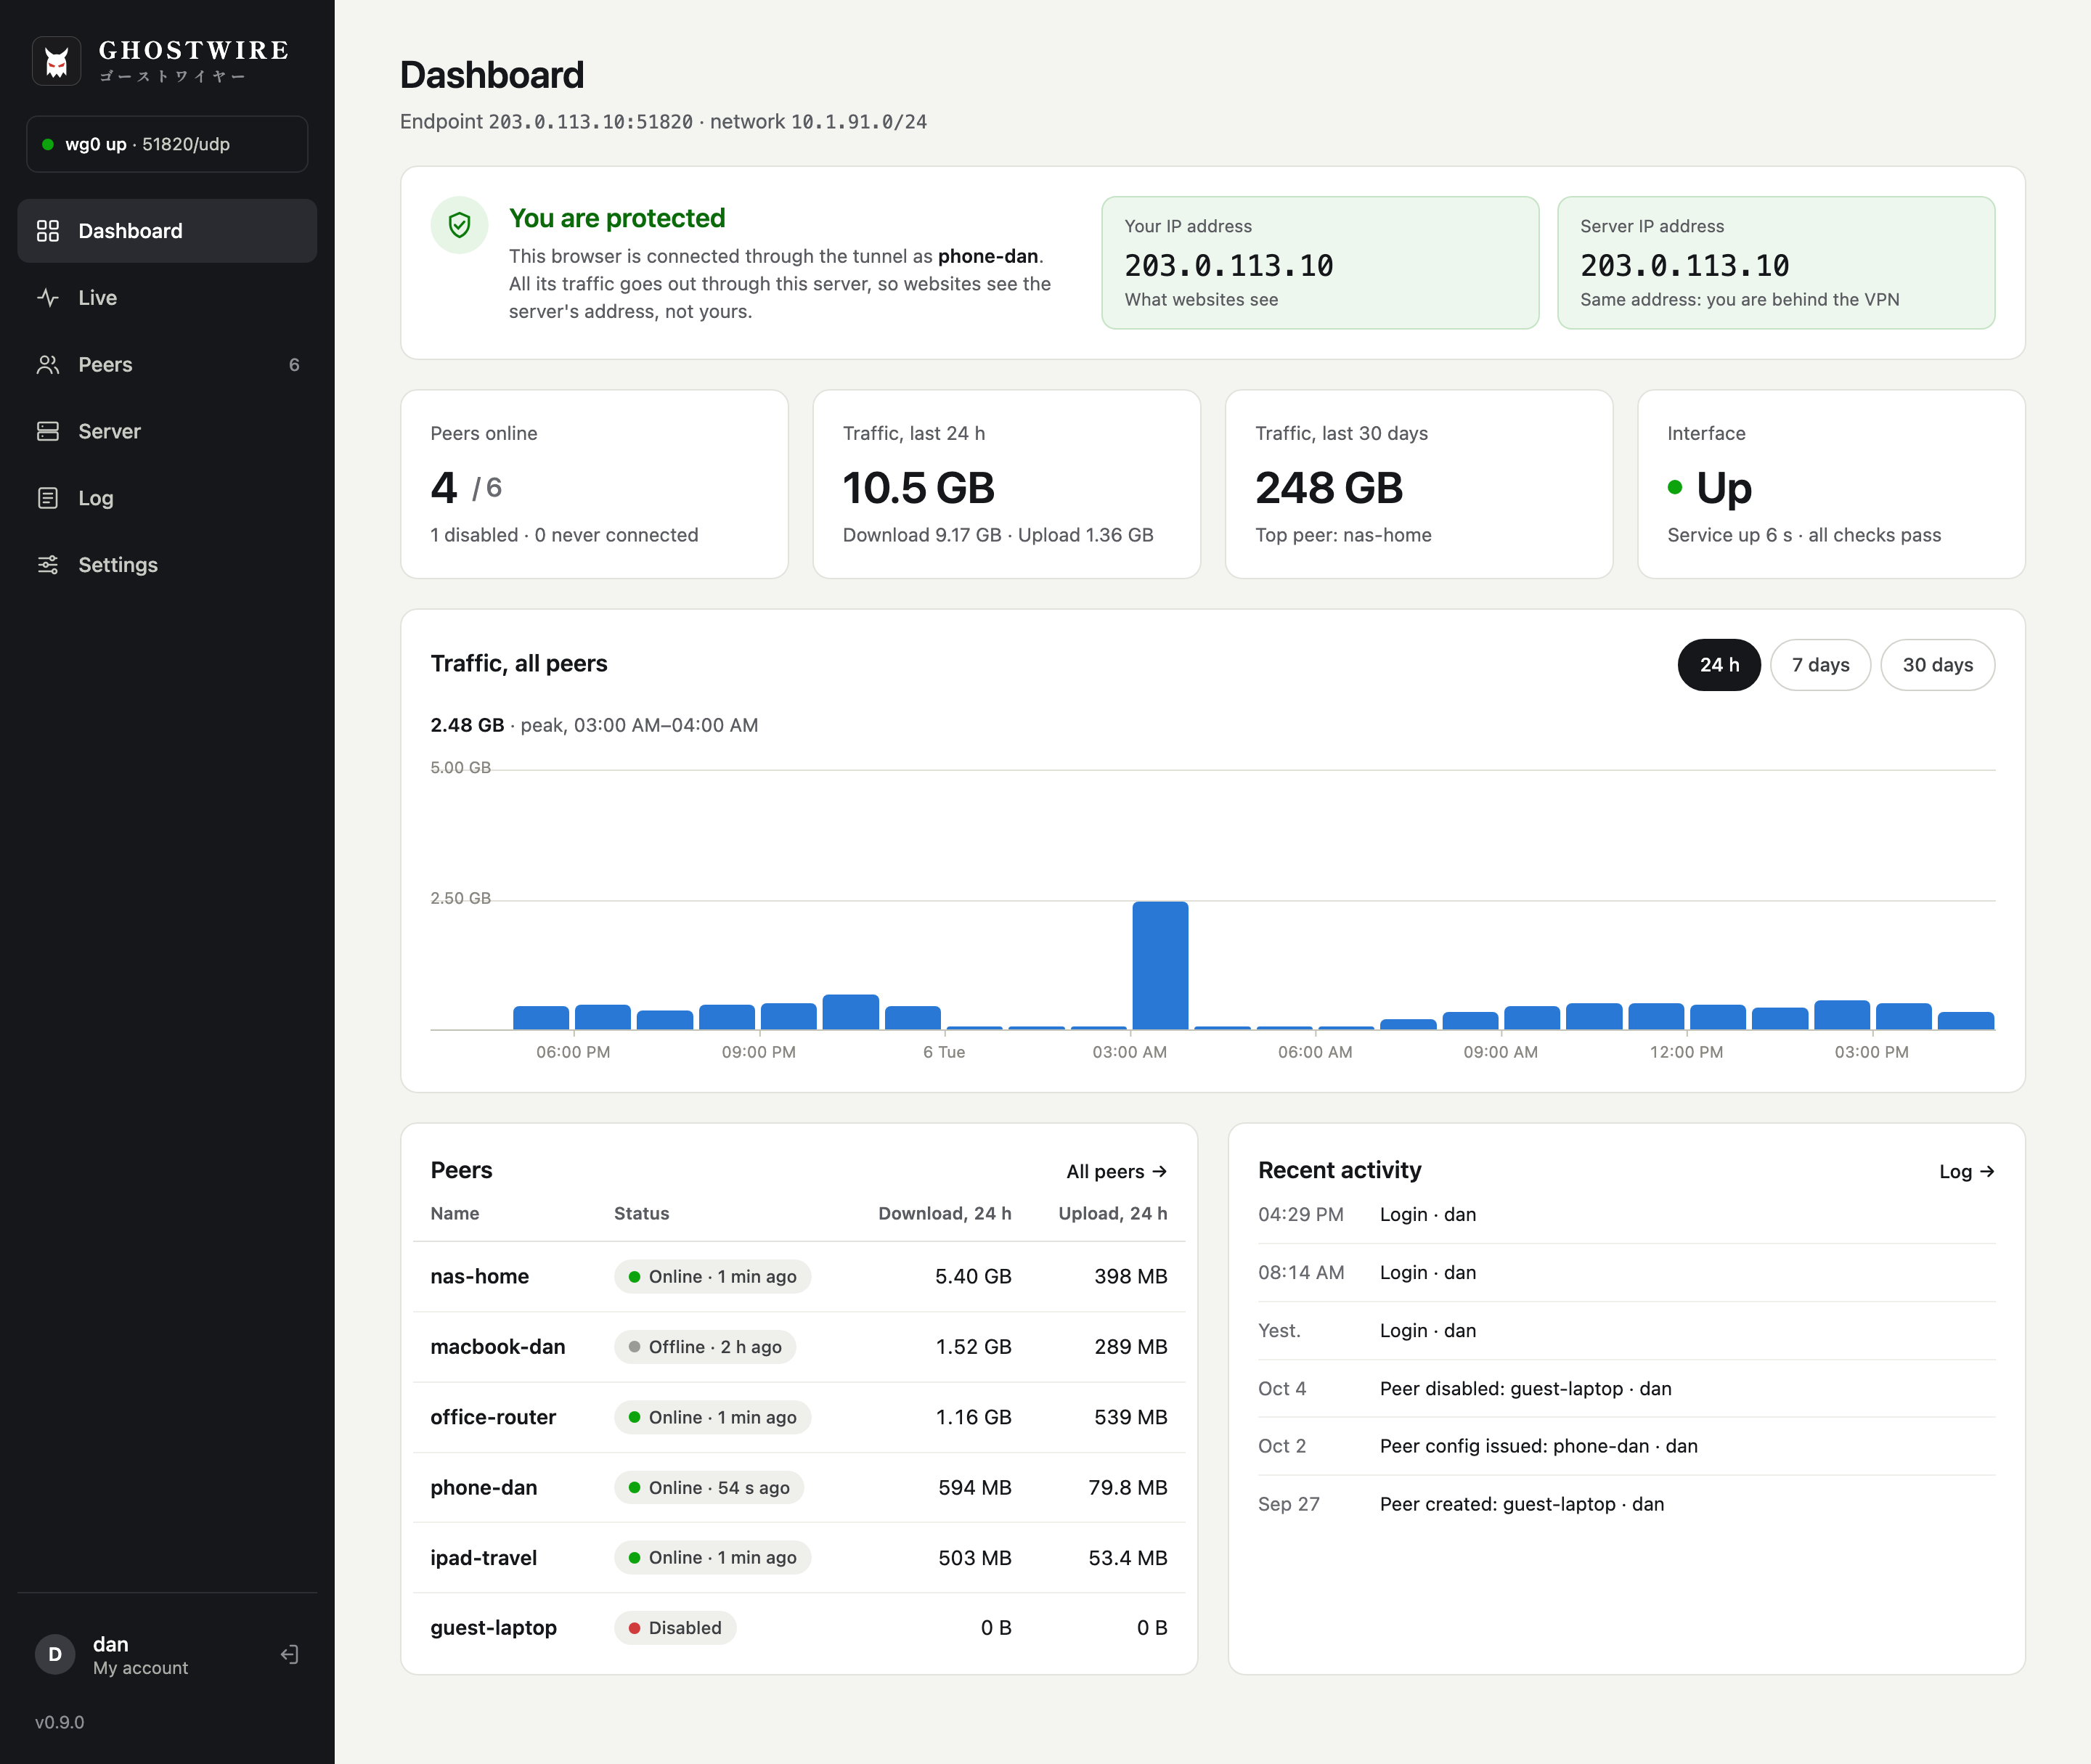
Task: Click the Peer config issued: phone-dan entry
Action: click(x=1626, y=1446)
